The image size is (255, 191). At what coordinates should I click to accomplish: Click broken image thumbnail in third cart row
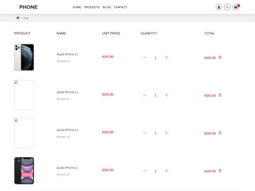pyautogui.click(x=24, y=133)
